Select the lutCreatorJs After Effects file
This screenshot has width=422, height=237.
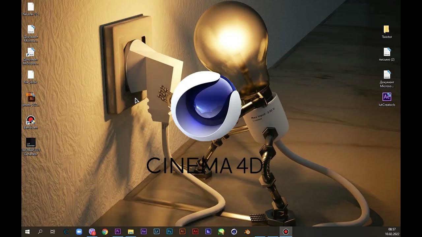coord(387,99)
